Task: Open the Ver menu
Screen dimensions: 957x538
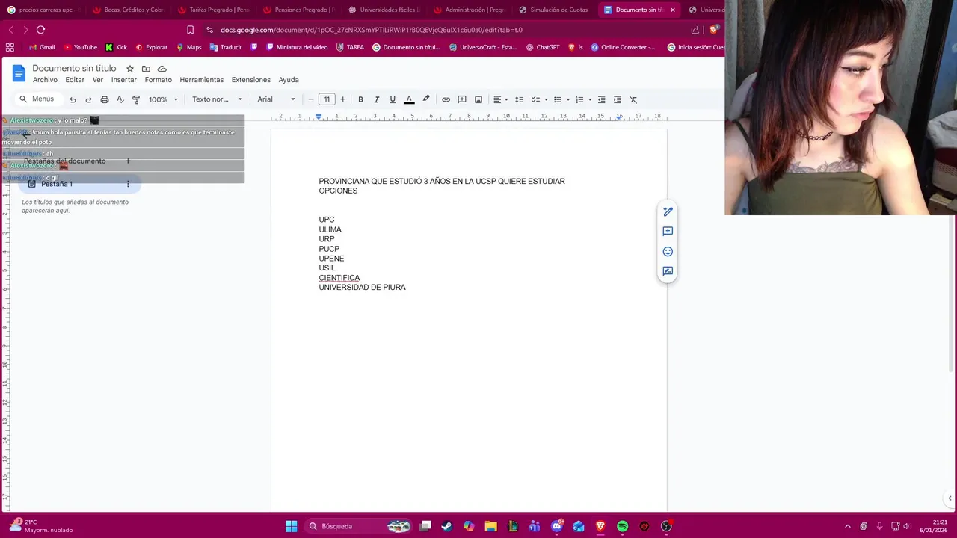Action: tap(98, 80)
